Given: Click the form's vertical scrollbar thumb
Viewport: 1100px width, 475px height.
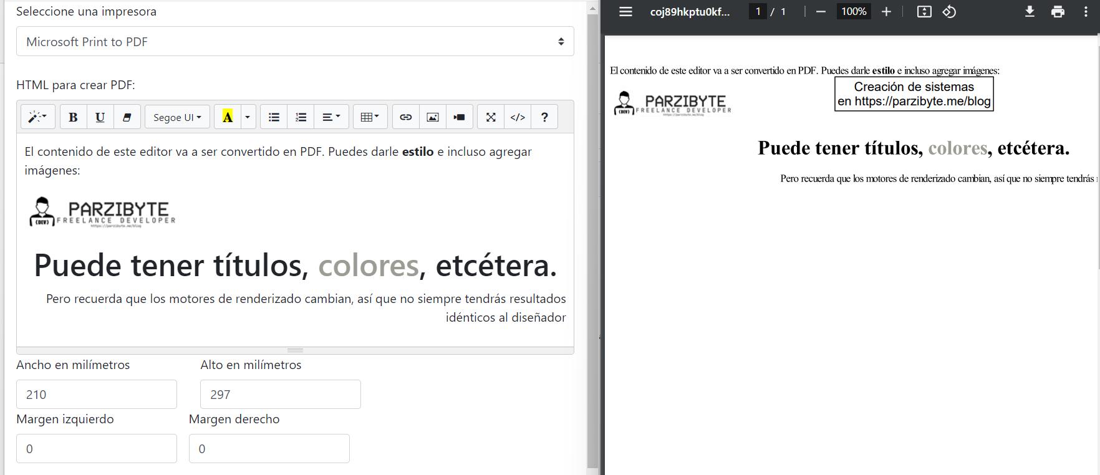Looking at the screenshot, I should click(593, 240).
